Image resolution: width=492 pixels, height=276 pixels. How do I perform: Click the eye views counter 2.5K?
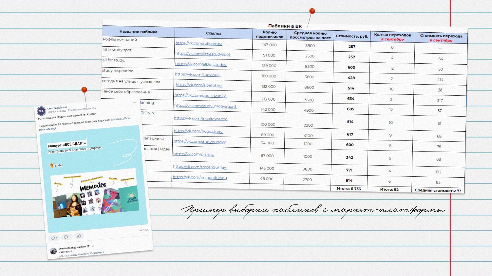coord(144,230)
